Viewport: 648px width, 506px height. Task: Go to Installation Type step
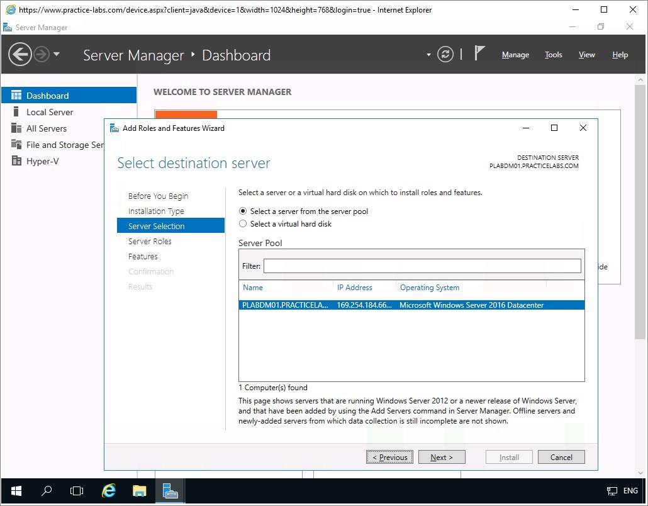click(156, 211)
